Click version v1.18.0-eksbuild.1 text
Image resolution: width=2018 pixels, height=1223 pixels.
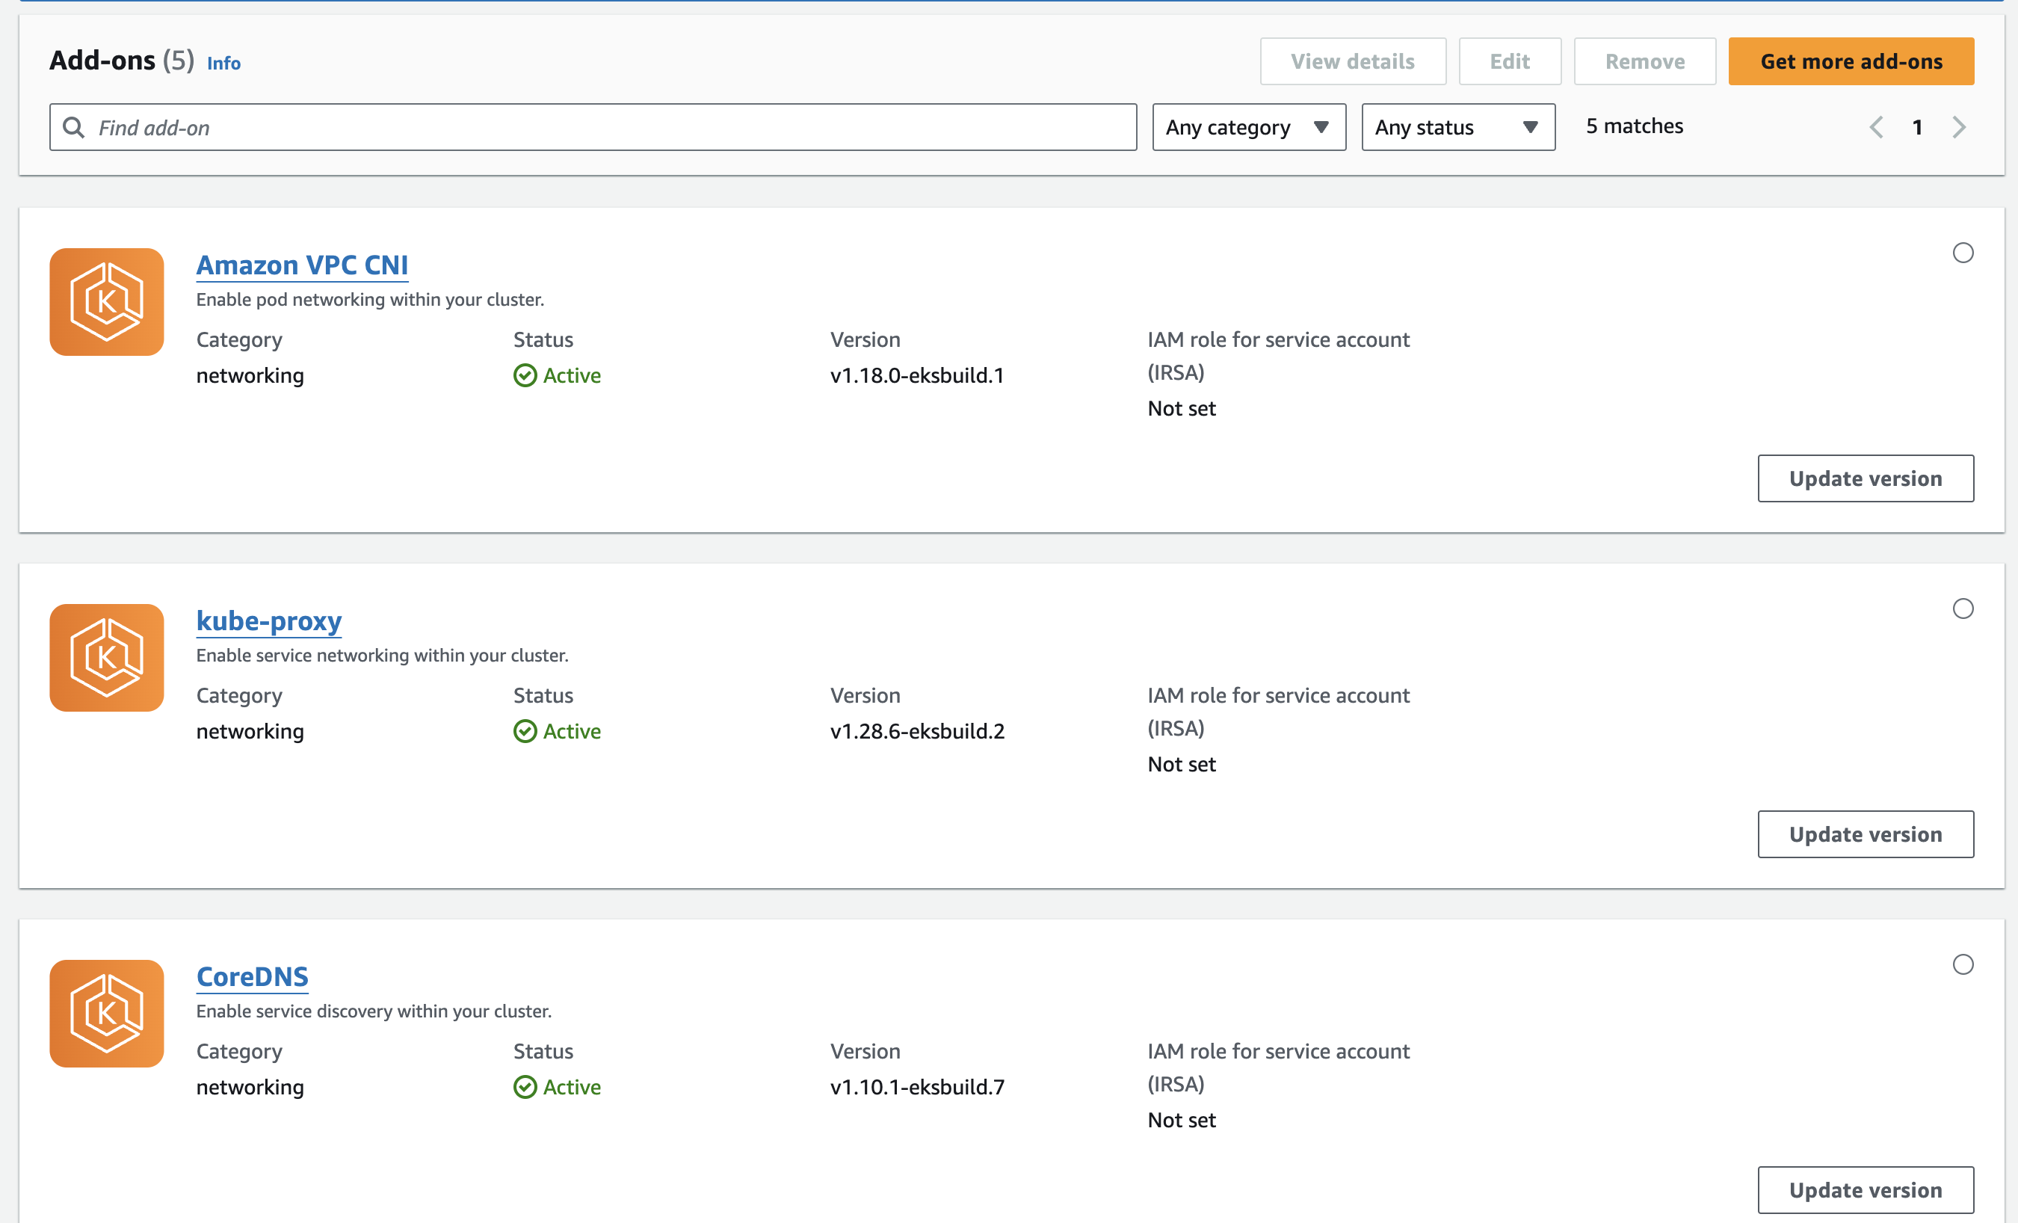pos(917,375)
